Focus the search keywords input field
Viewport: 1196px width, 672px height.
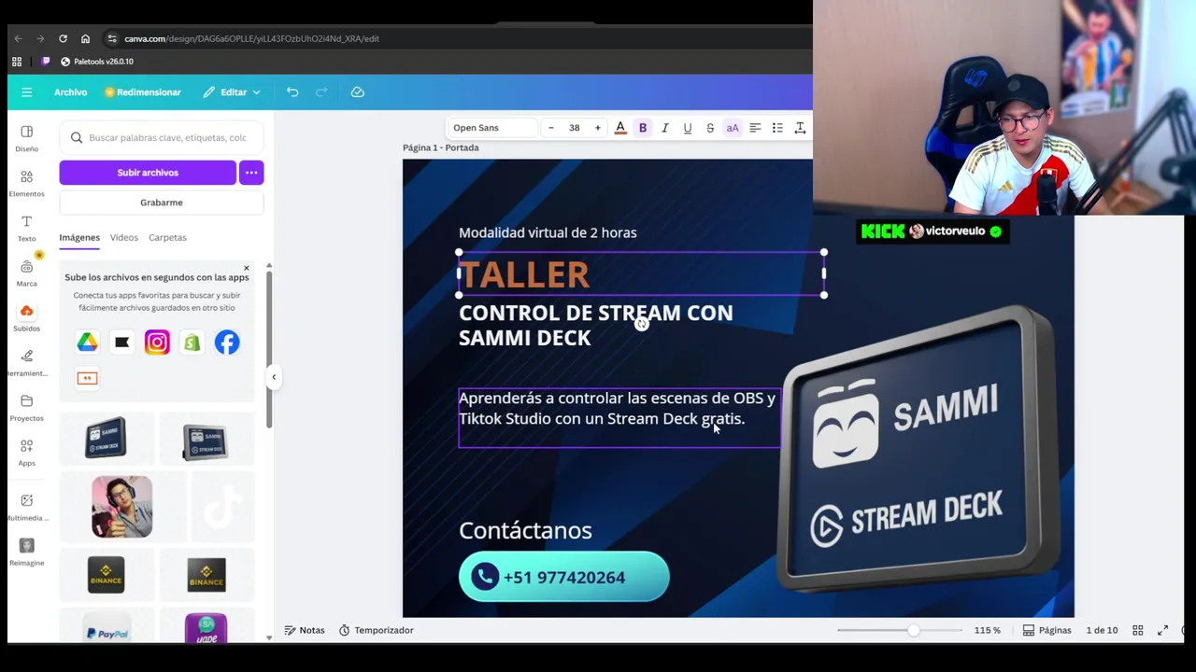tap(162, 138)
